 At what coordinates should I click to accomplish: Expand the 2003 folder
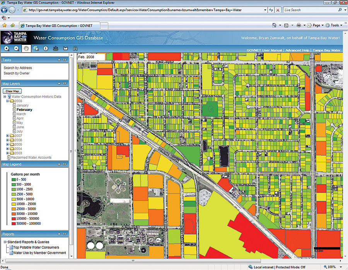8,153
